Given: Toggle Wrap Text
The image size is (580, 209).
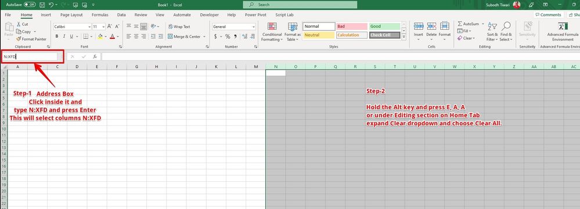Looking at the screenshot, I should pyautogui.click(x=179, y=27).
